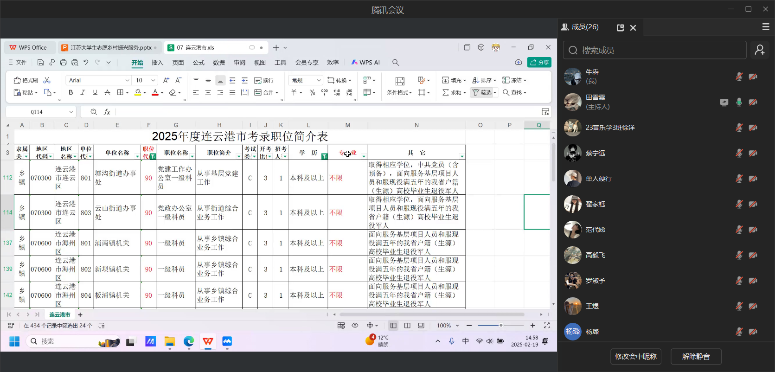The image size is (775, 372).
Task: Toggle bold formatting in the ribbon
Action: coord(71,92)
